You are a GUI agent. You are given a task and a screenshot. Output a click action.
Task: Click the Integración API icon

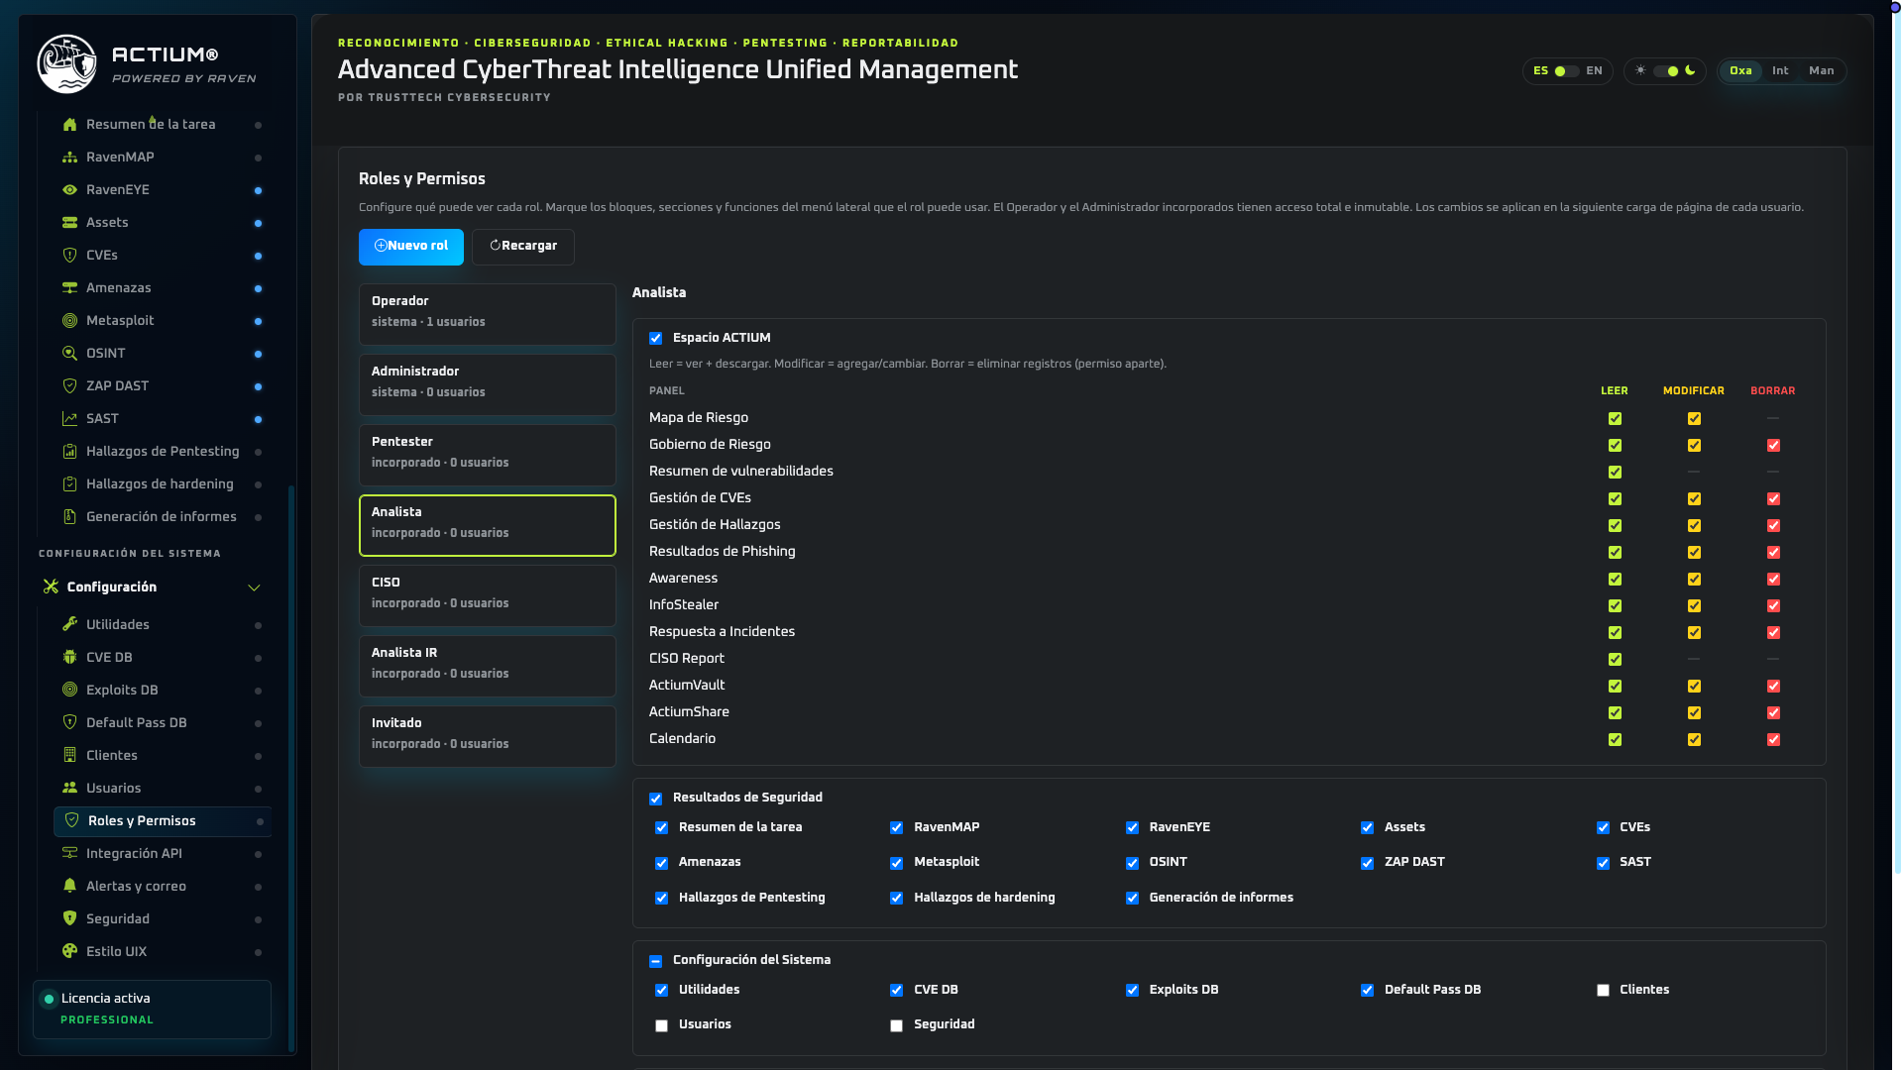click(69, 854)
